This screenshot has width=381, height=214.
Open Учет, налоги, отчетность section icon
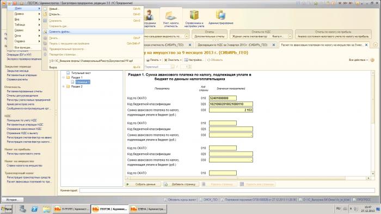pos(171,18)
